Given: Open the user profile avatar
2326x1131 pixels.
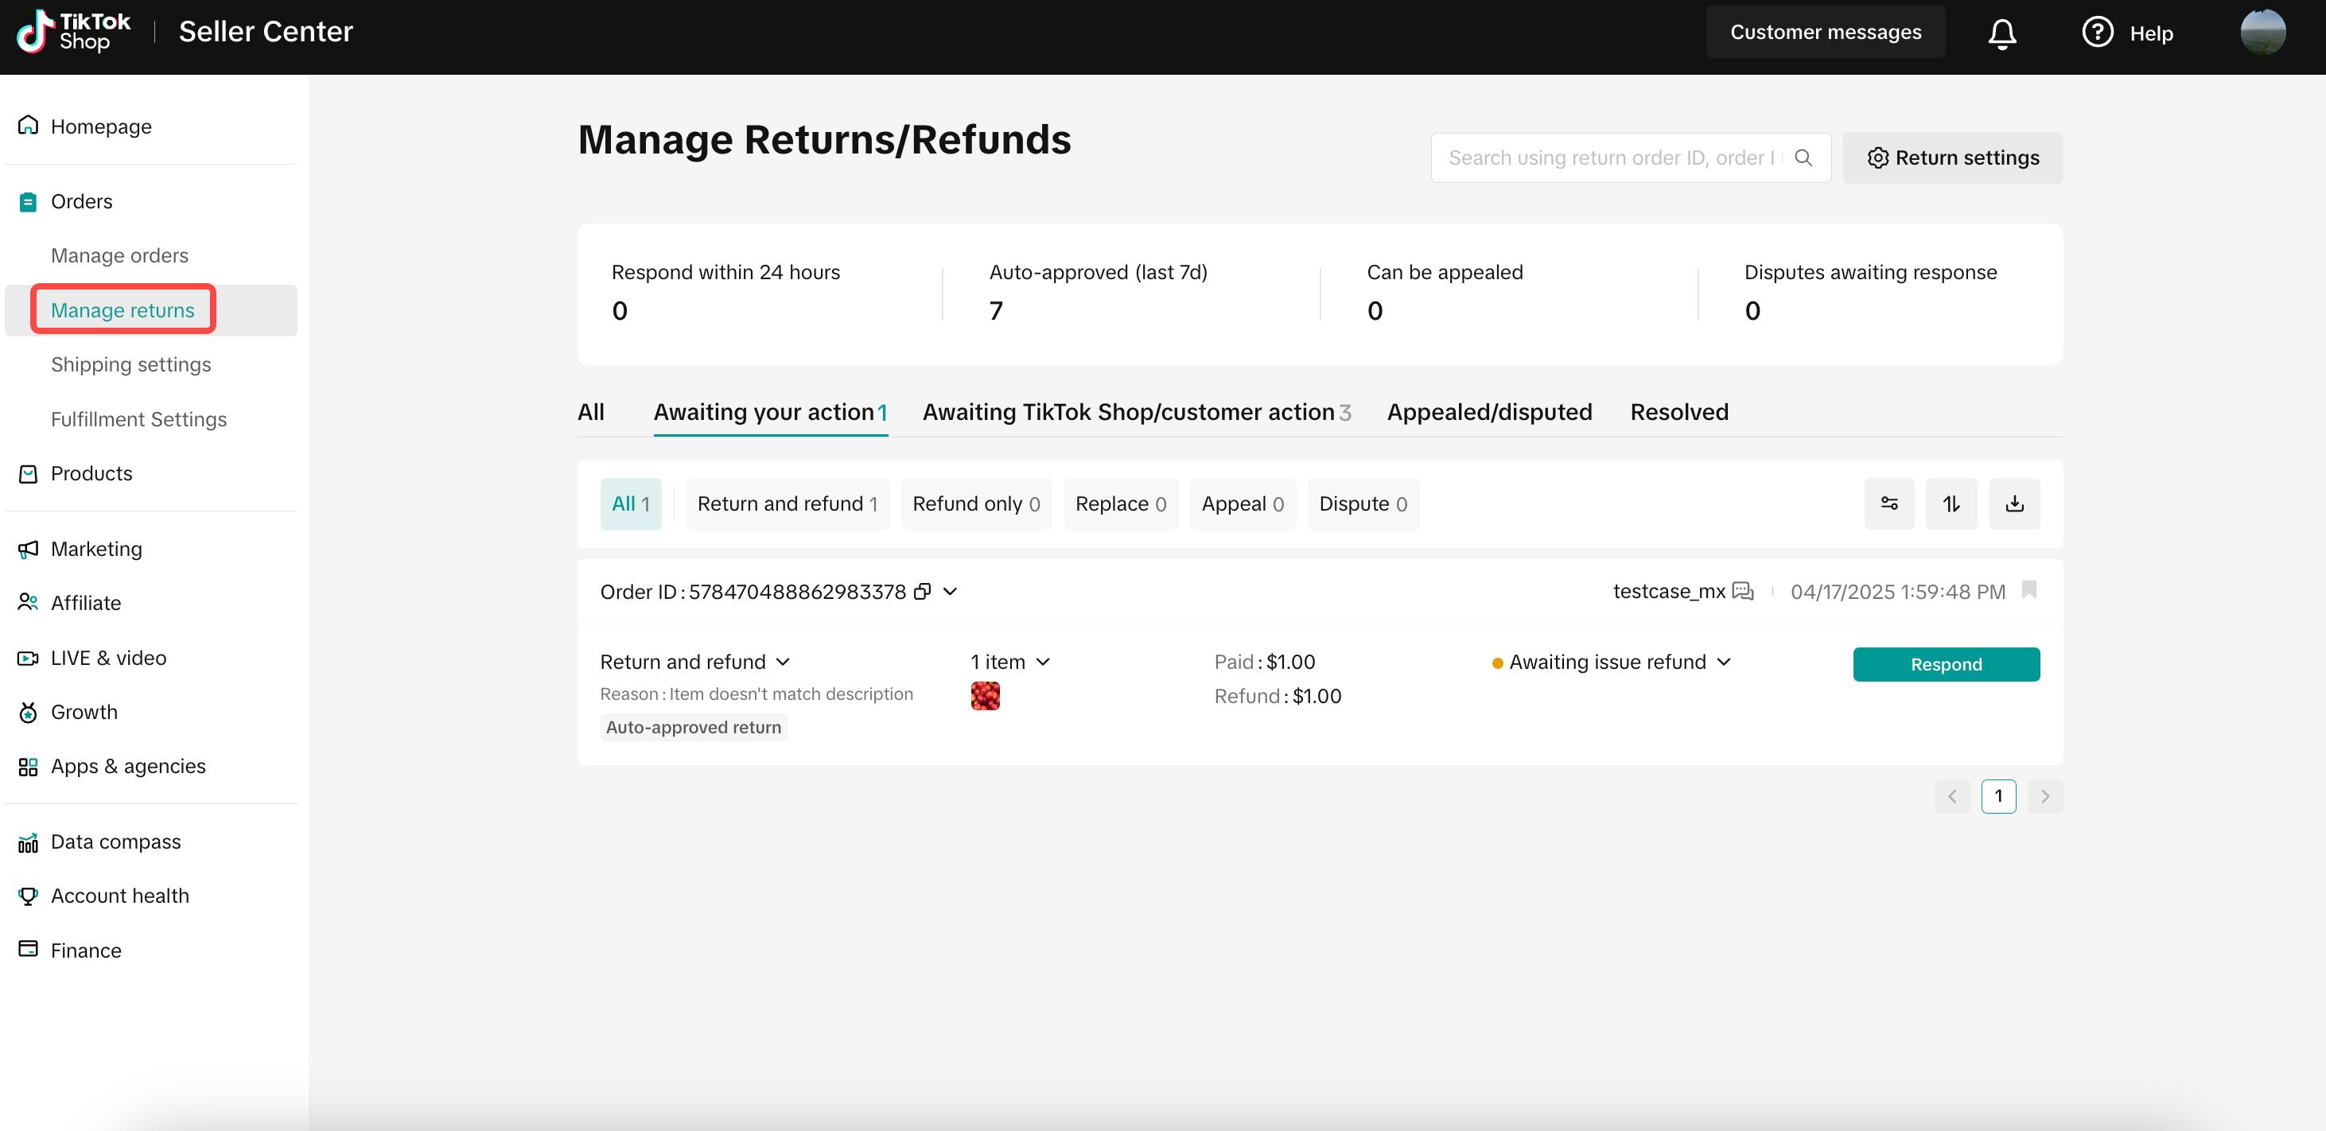Looking at the screenshot, I should click(x=2262, y=33).
